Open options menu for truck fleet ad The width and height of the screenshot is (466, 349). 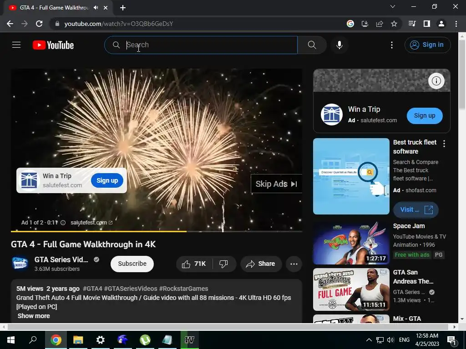(444, 144)
